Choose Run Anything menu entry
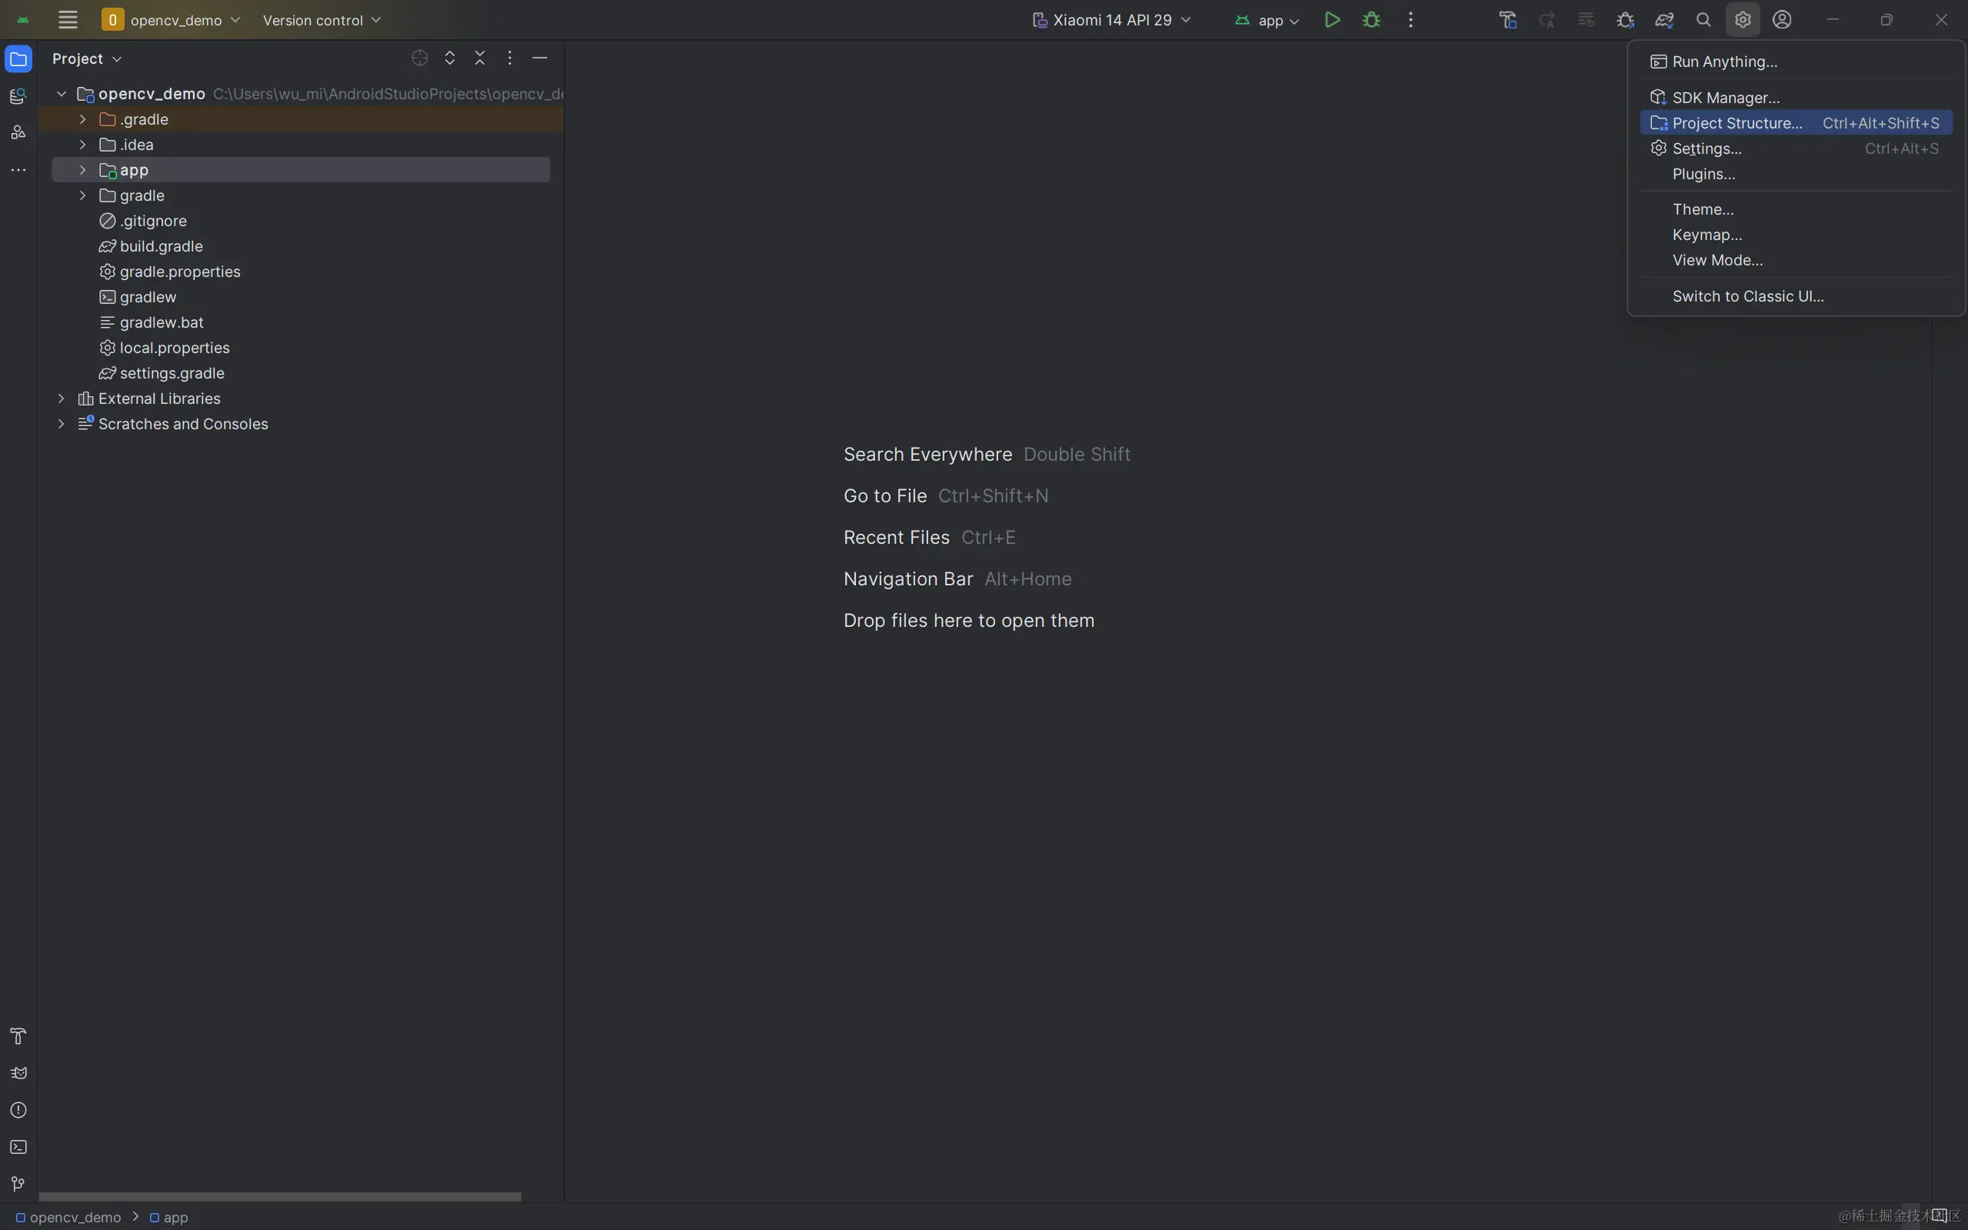 [x=1797, y=61]
